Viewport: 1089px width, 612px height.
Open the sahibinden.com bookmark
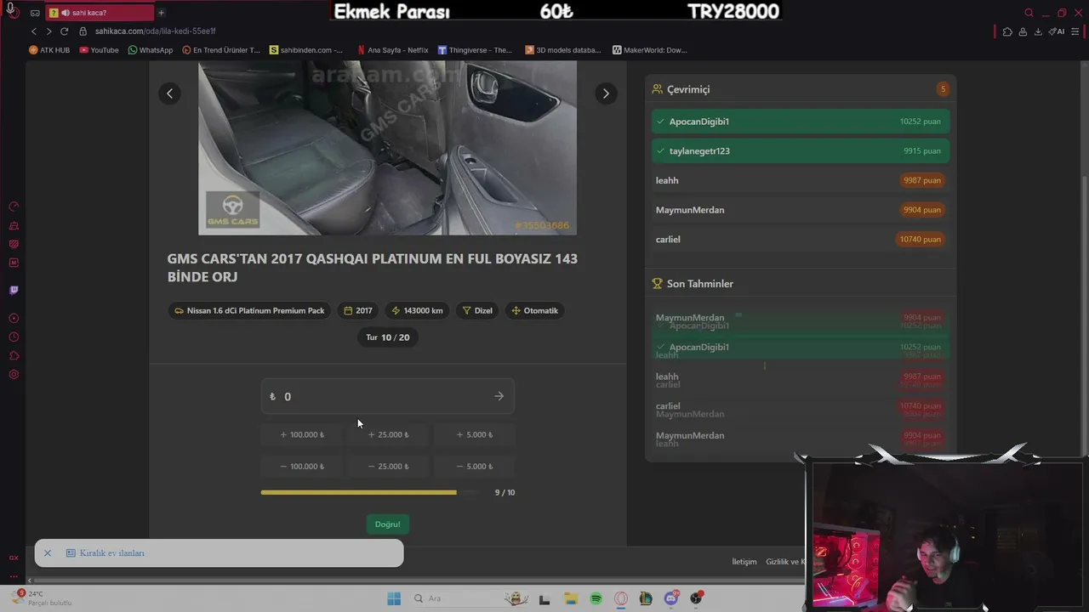click(x=306, y=50)
